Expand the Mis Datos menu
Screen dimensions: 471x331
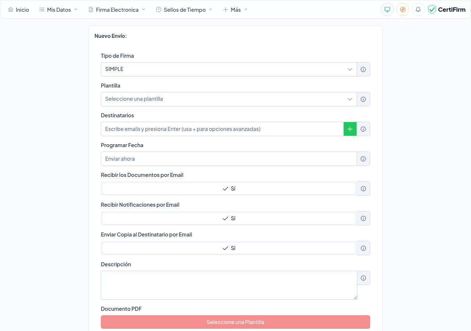(59, 10)
